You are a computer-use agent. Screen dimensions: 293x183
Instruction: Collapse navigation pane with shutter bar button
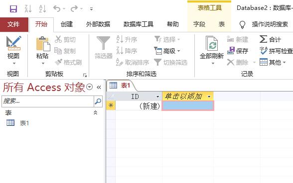point(99,87)
